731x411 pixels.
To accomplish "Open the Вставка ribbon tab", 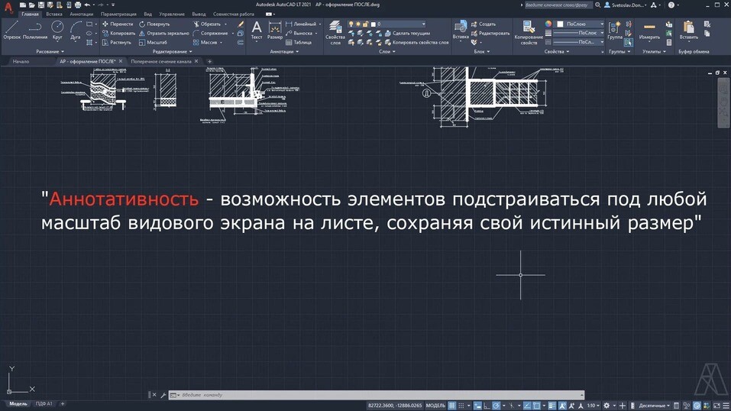I will (x=54, y=14).
